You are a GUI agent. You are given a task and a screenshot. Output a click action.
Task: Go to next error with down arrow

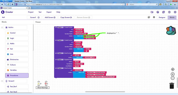tap(46, 85)
